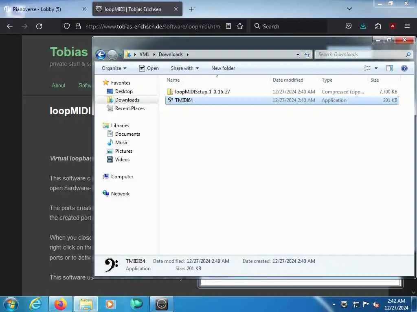The image size is (417, 312).
Task: Toggle the preview pane icon
Action: pyautogui.click(x=390, y=68)
